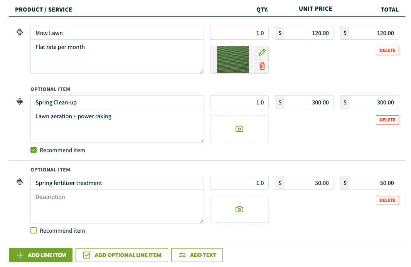Click the Flat rate per month description box
Image resolution: width=411 pixels, height=267 pixels.
(117, 57)
